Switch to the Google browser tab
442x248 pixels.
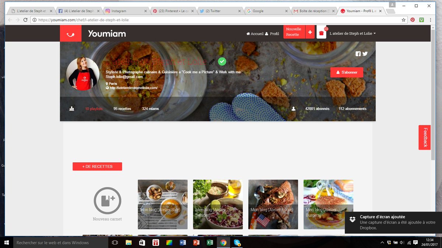pyautogui.click(x=267, y=11)
